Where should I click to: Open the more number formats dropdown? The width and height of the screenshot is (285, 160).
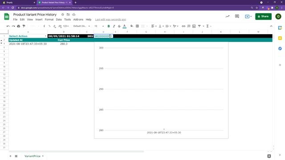[x=66, y=26]
